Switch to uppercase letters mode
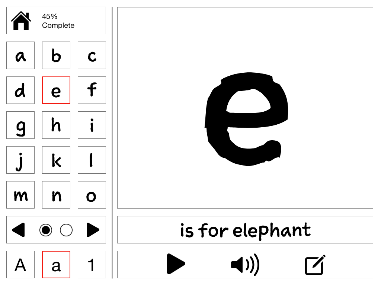This screenshot has height=285, width=381. [x=20, y=265]
